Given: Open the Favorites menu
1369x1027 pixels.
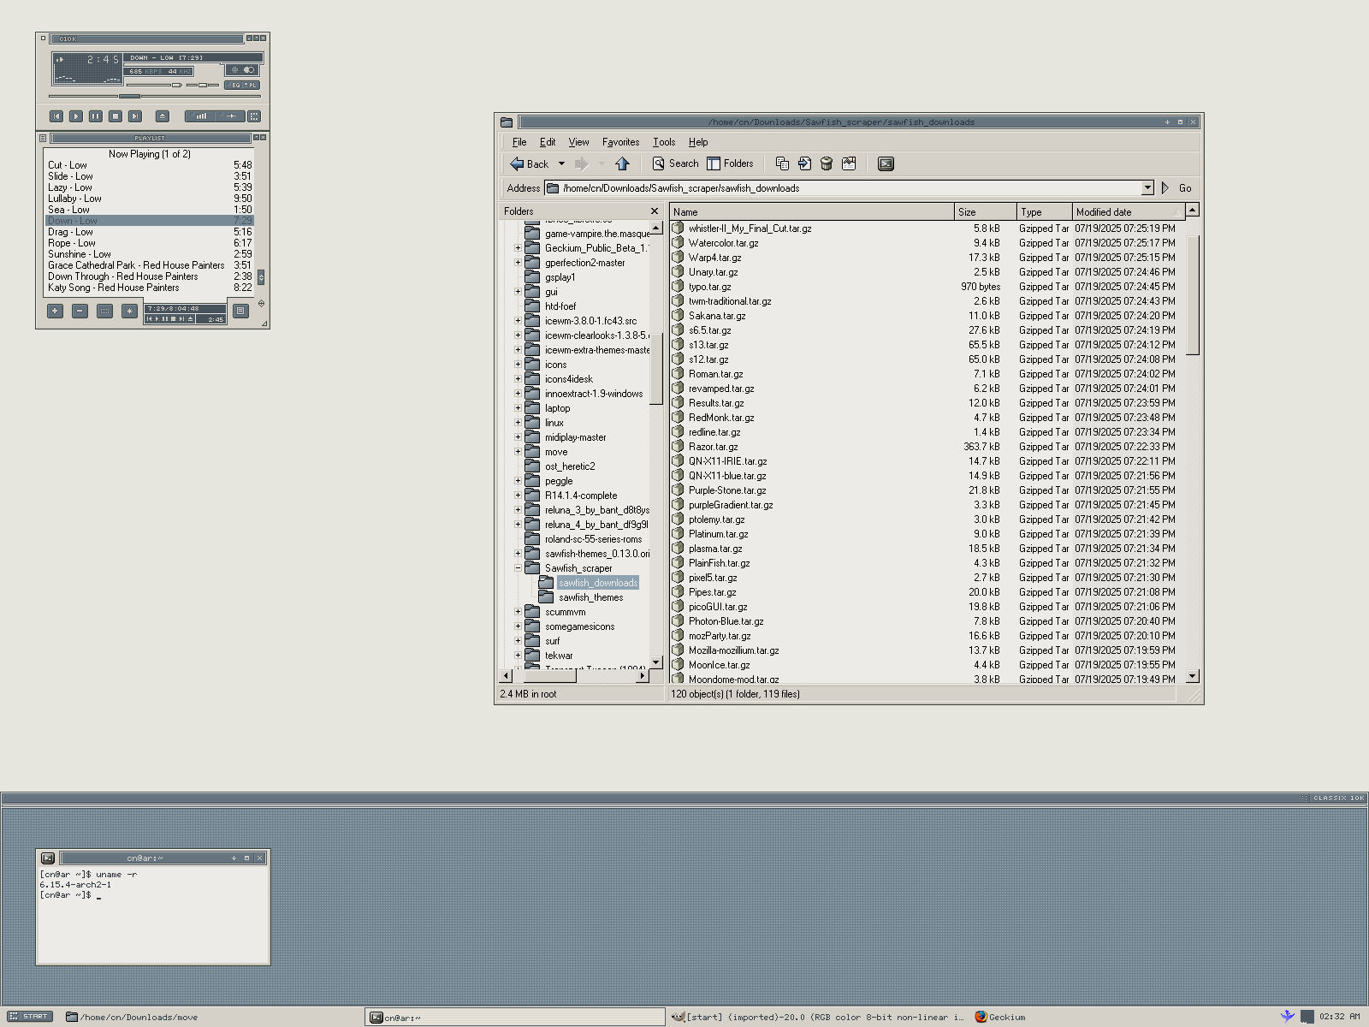Looking at the screenshot, I should pyautogui.click(x=620, y=142).
